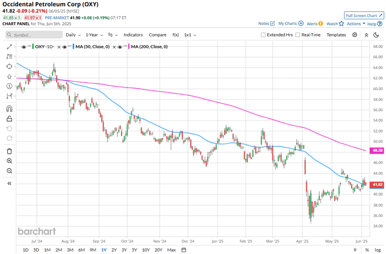The width and height of the screenshot is (386, 254).
Task: Select the 1Y time range
Action: click(104, 250)
